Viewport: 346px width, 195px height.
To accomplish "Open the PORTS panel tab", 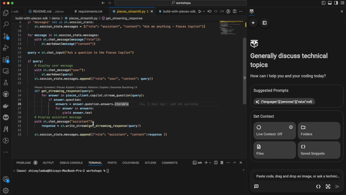I will coord(112,163).
